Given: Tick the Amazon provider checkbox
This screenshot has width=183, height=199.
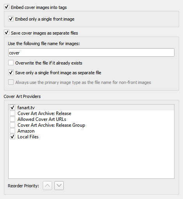Looking at the screenshot, I should (x=12, y=131).
